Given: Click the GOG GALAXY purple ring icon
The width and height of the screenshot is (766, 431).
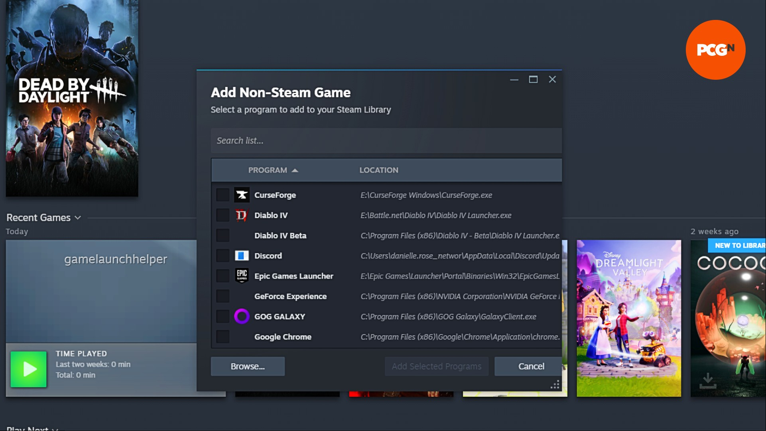Looking at the screenshot, I should point(242,317).
